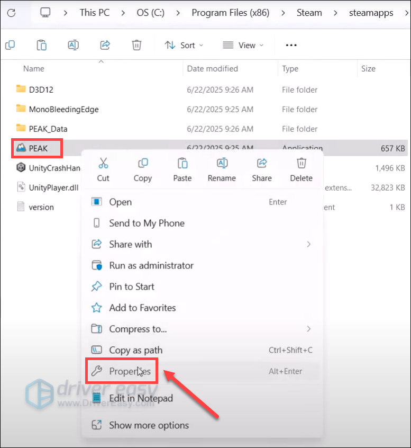This screenshot has height=448, width=411.
Task: Click the toolbar trash delete icon
Action: (x=136, y=45)
